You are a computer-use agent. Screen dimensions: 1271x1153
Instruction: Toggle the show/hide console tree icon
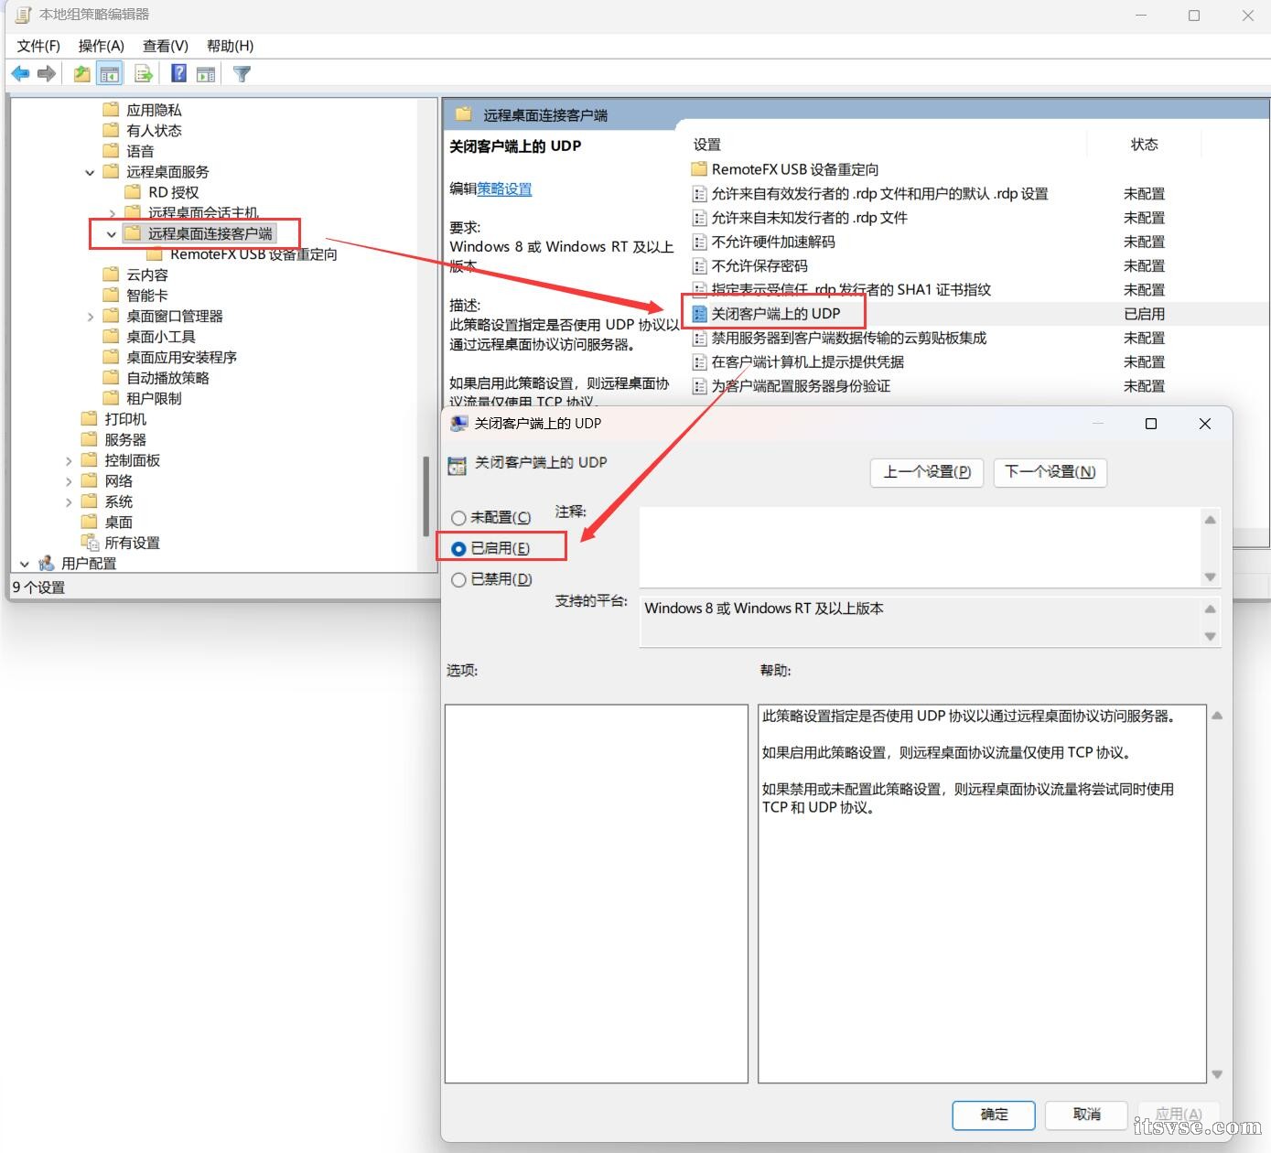tap(110, 74)
